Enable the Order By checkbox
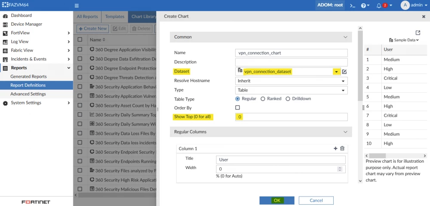Image resolution: width=430 pixels, height=206 pixels. [237, 108]
